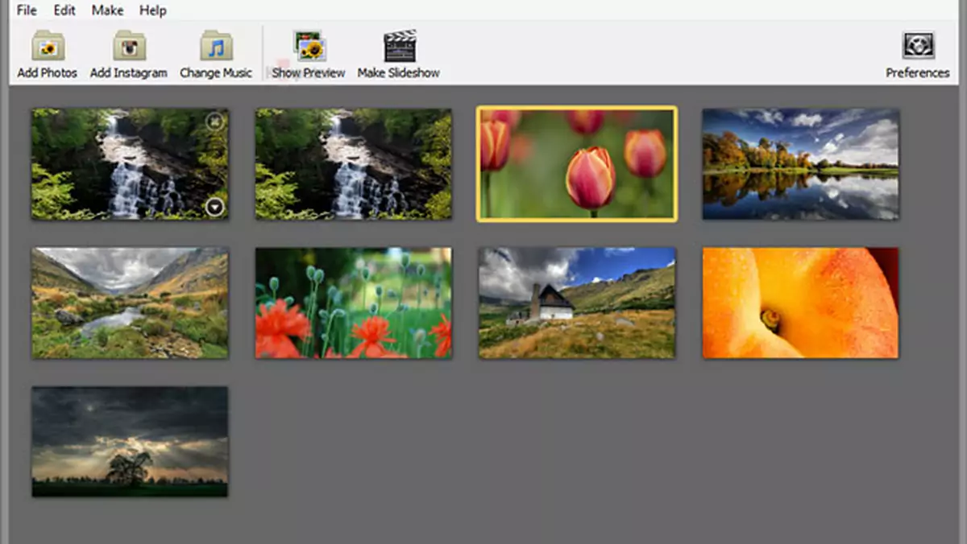Select the peach close-up thumbnail
The width and height of the screenshot is (967, 544).
pos(800,302)
